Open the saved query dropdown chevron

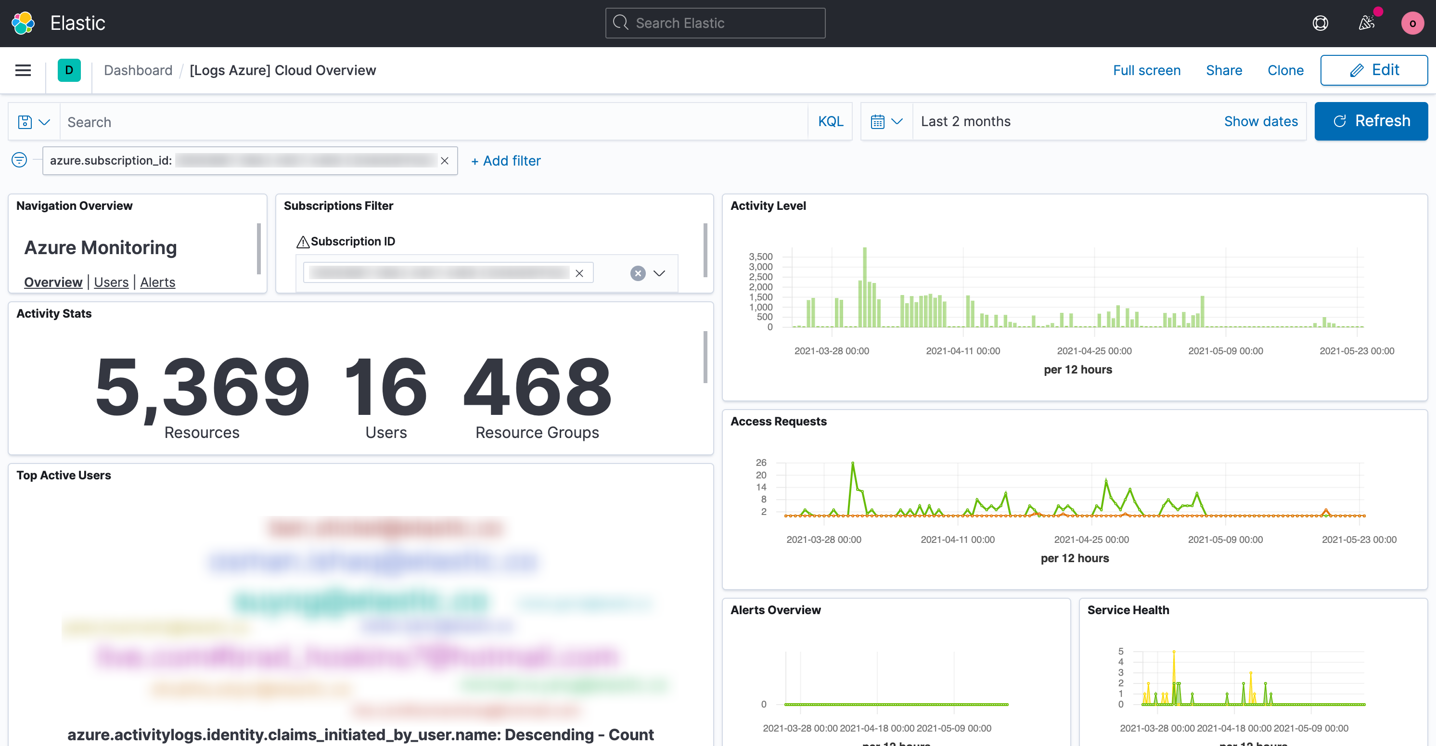[45, 122]
